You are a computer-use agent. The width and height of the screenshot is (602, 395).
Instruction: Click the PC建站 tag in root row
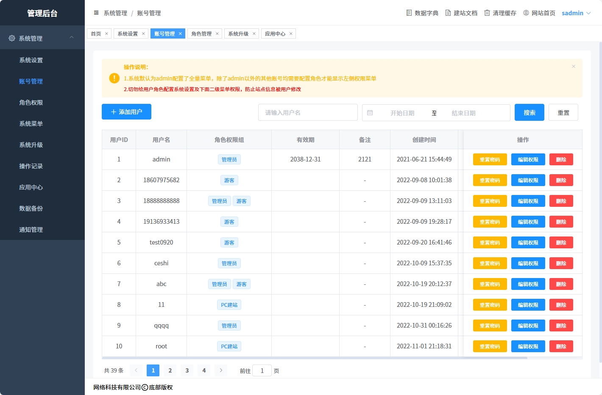coord(229,346)
